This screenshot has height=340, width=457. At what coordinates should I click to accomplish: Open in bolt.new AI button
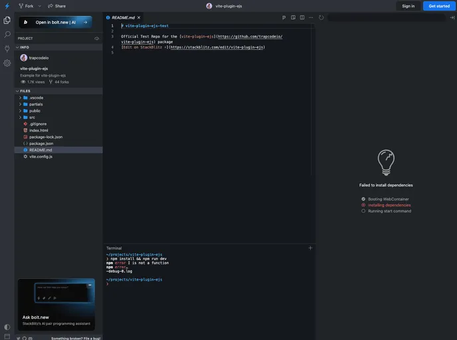[x=55, y=22]
